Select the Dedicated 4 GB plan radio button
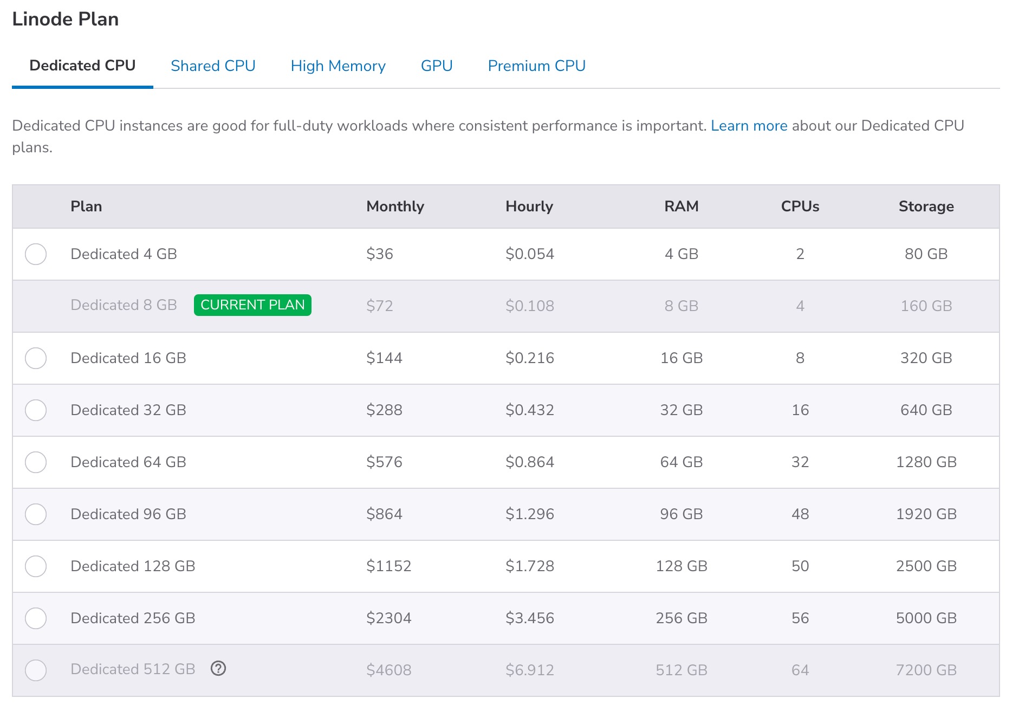This screenshot has height=711, width=1012. (x=36, y=254)
